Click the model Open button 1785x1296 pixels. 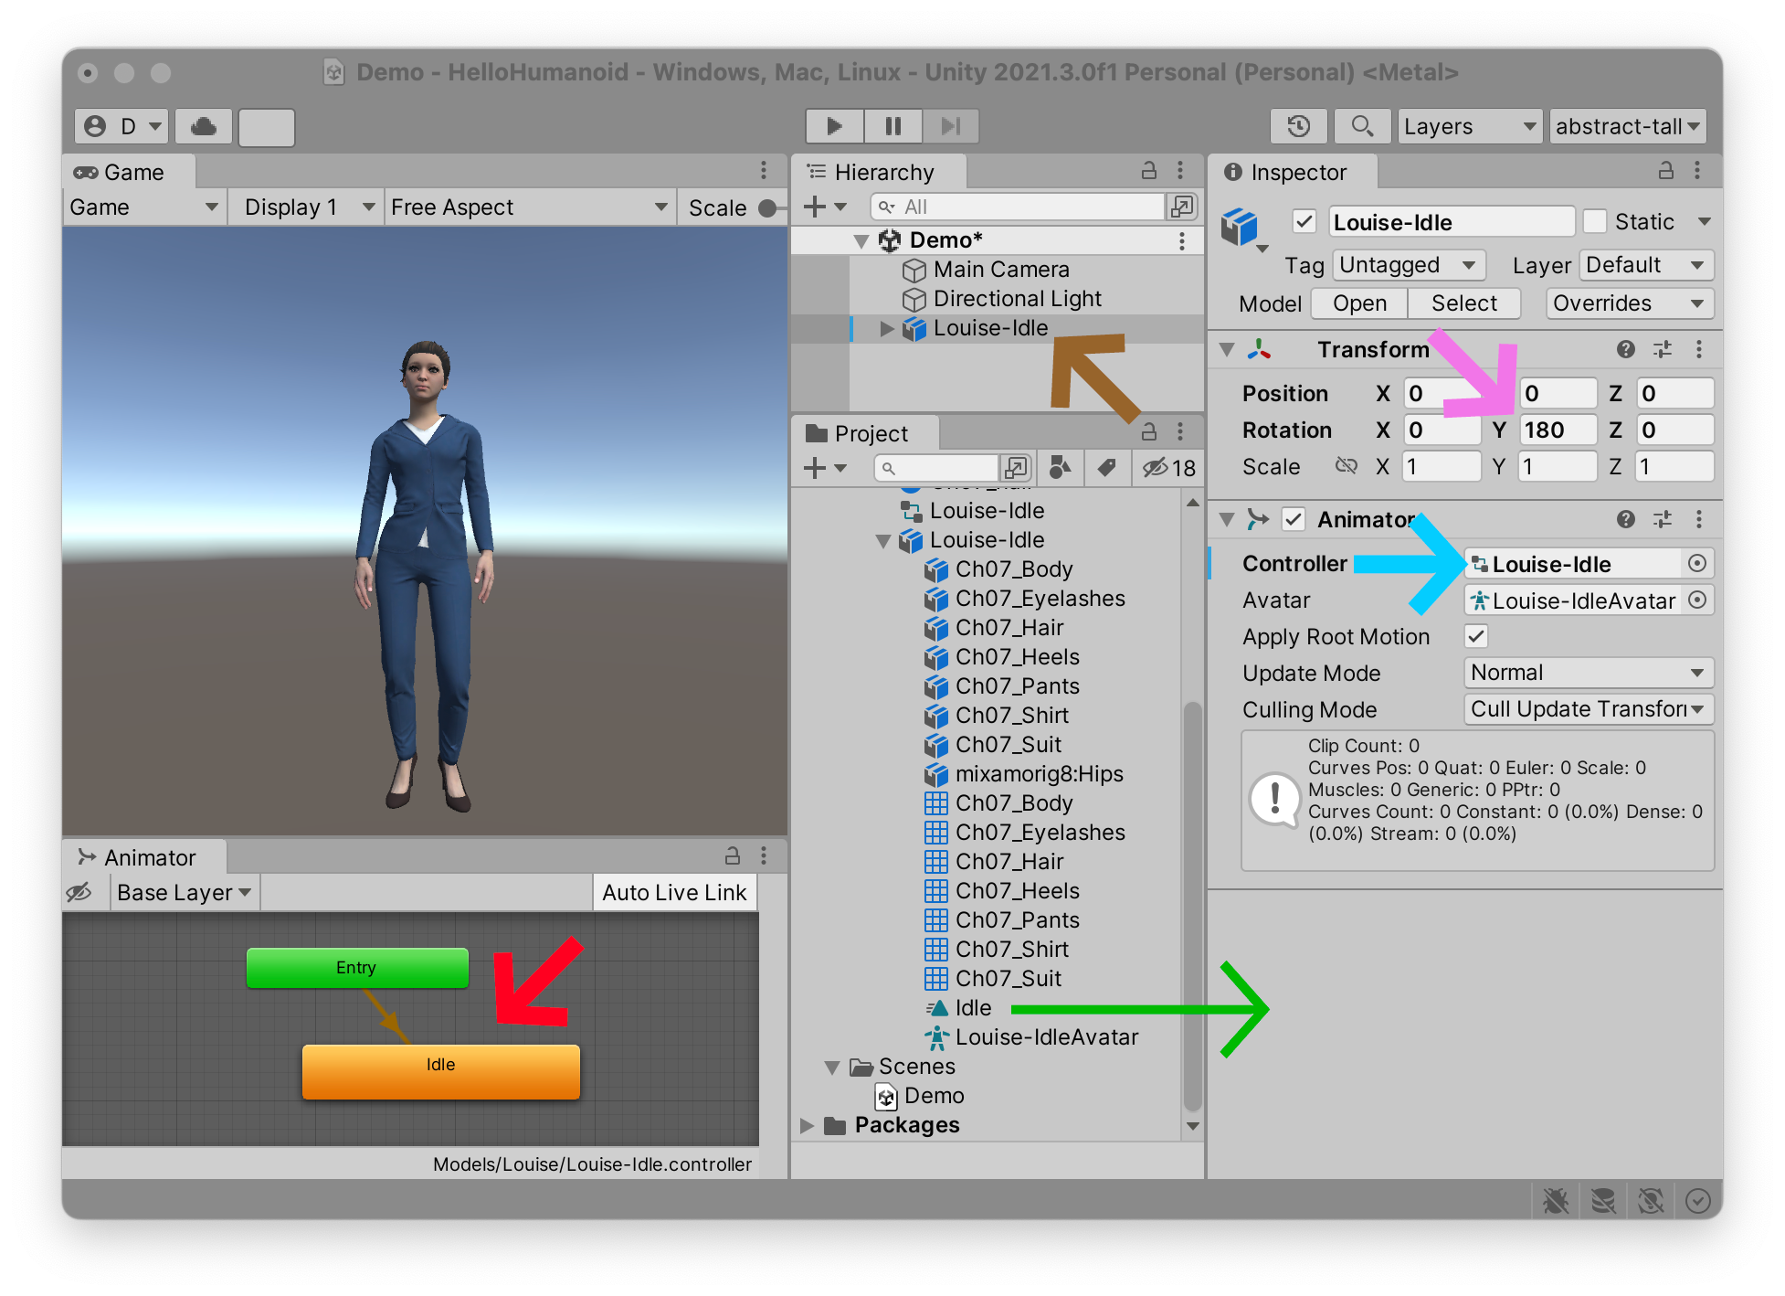(x=1358, y=303)
